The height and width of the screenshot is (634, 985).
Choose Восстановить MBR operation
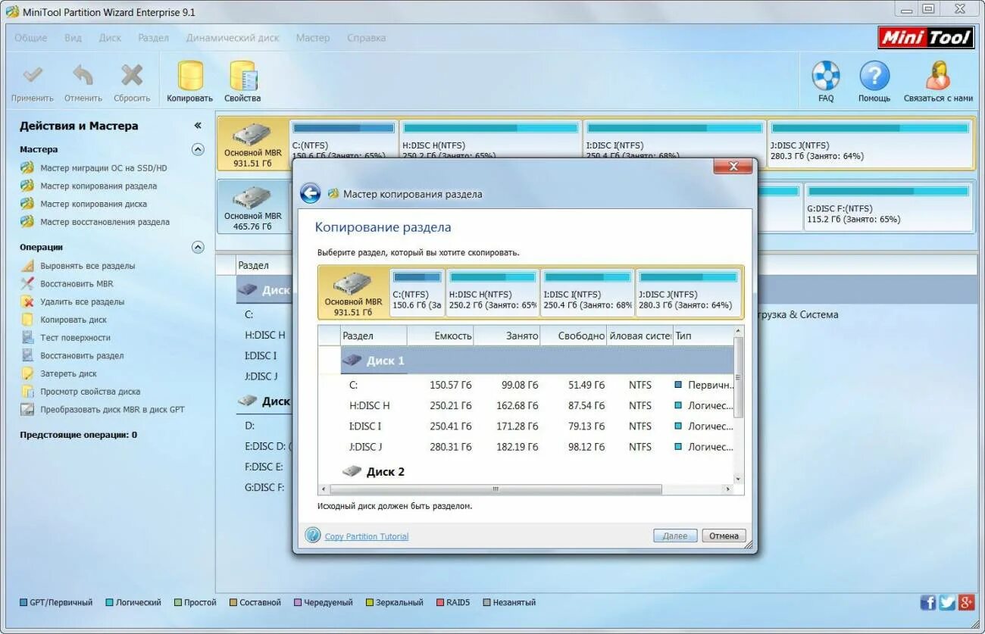coord(77,283)
